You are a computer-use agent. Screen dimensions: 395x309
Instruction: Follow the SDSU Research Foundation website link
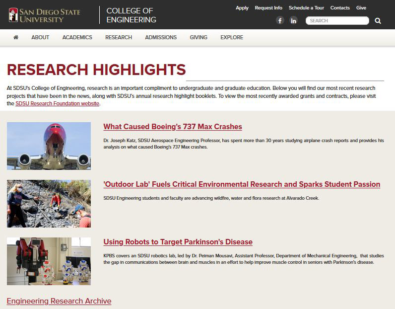(x=58, y=103)
